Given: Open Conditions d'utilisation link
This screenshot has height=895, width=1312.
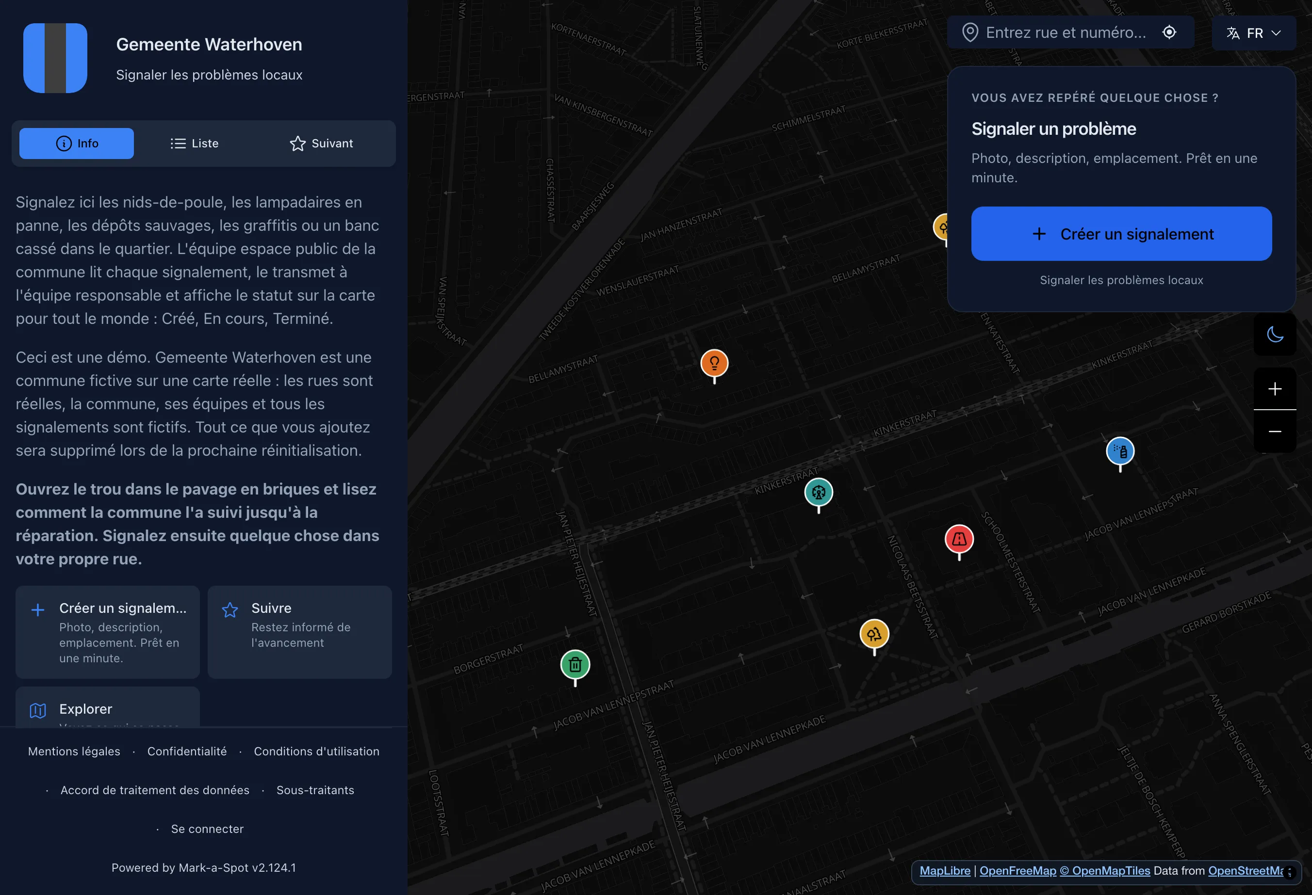Looking at the screenshot, I should tap(316, 751).
